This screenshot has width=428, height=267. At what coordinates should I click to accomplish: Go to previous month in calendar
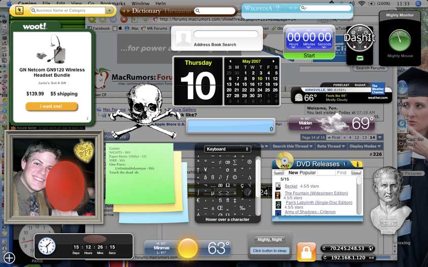pos(230,61)
